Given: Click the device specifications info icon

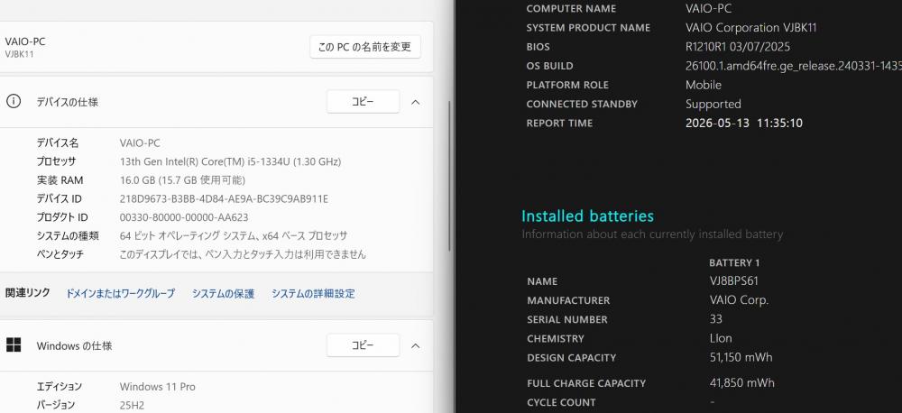Looking at the screenshot, I should pyautogui.click(x=14, y=102).
